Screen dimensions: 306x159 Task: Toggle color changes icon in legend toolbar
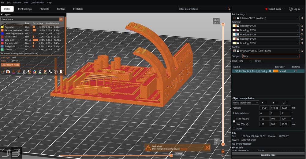(x=35, y=72)
